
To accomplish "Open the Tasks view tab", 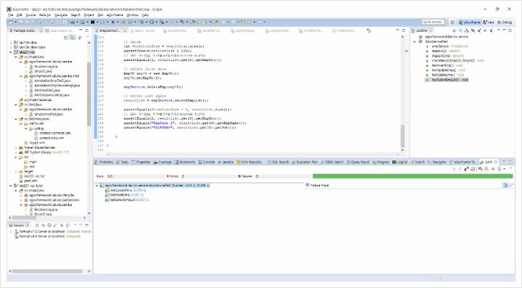I will (123, 162).
